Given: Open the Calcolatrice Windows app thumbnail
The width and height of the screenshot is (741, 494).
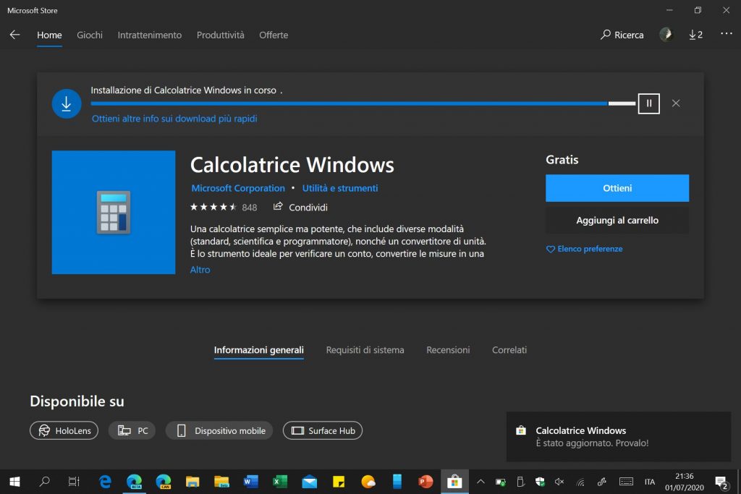Looking at the screenshot, I should (114, 213).
